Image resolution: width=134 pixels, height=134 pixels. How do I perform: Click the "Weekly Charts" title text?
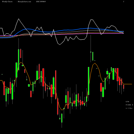(7, 2)
